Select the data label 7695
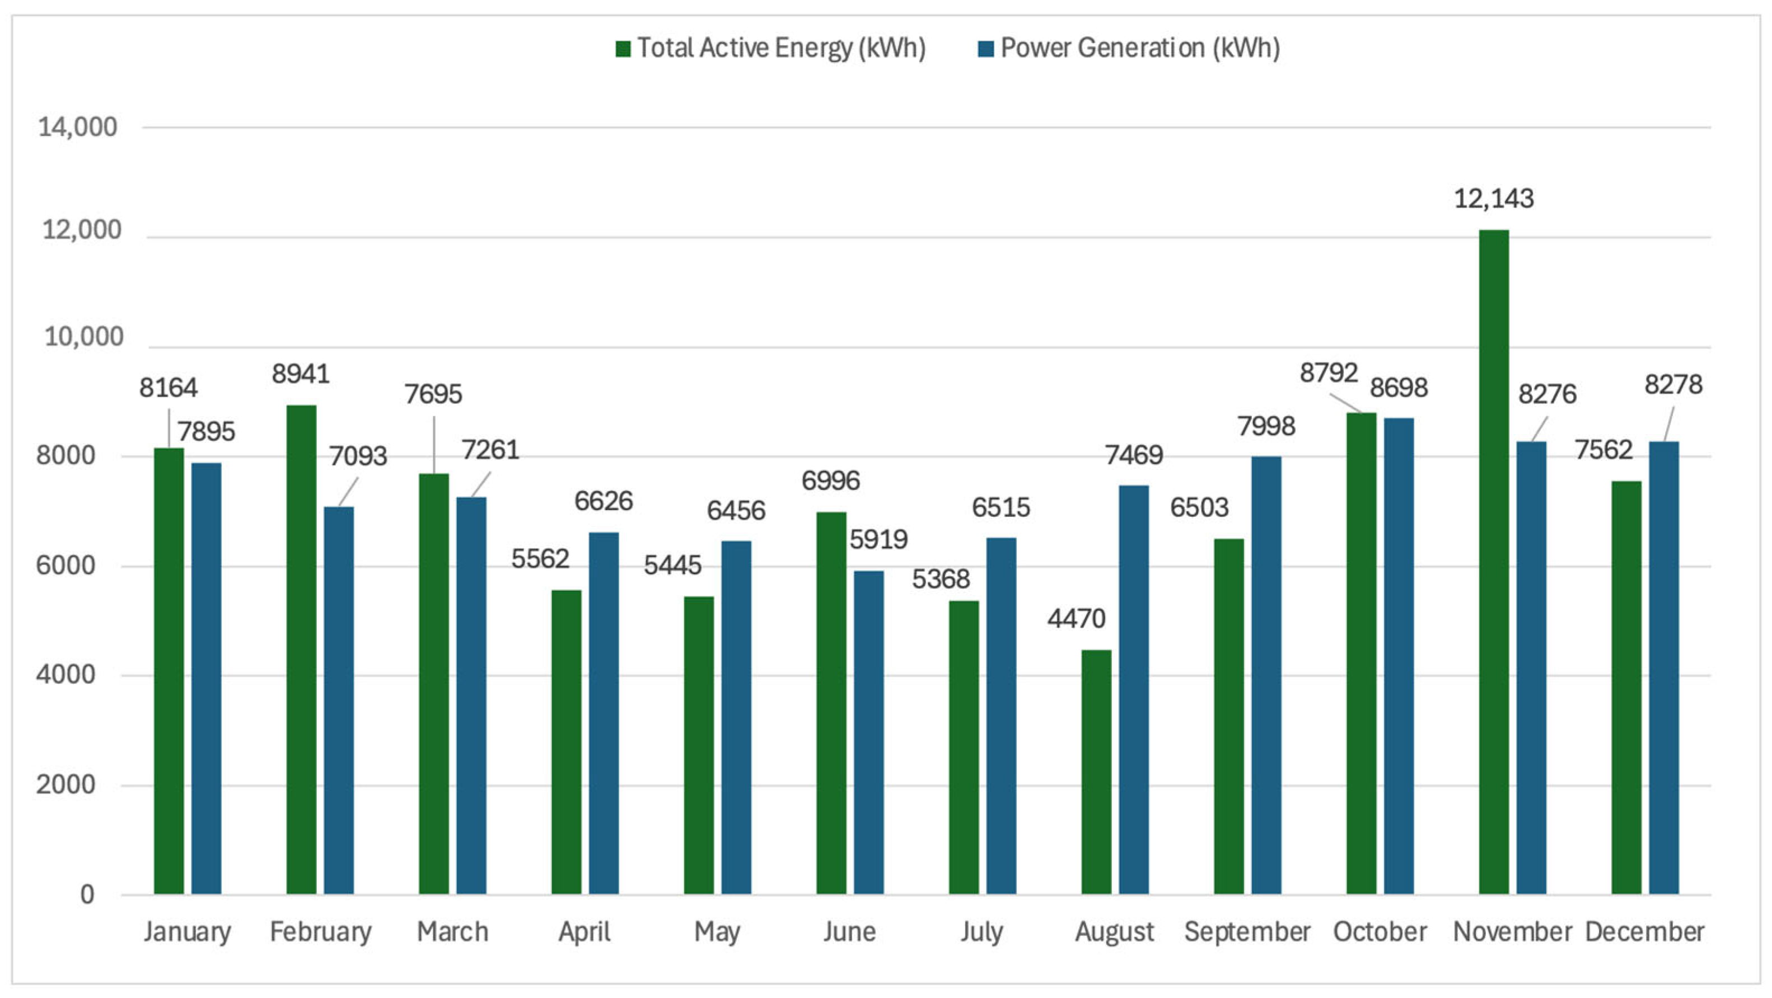Viewport: 1772px width, 998px height. 433,394
